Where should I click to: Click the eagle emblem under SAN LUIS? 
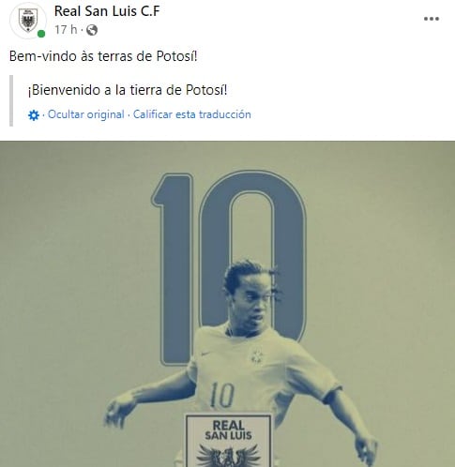click(228, 456)
